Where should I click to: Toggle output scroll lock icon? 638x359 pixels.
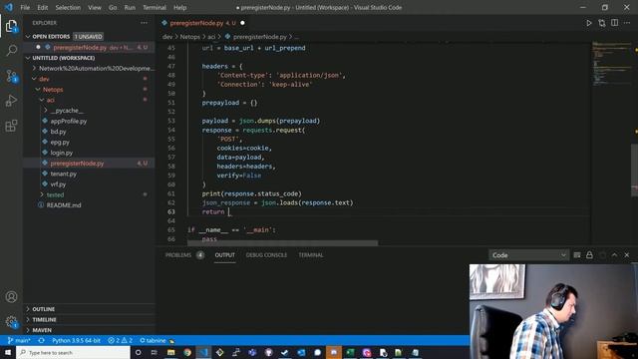pyautogui.click(x=589, y=255)
